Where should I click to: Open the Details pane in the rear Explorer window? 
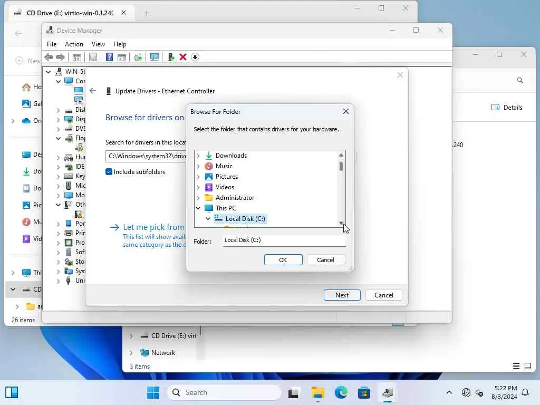(507, 108)
